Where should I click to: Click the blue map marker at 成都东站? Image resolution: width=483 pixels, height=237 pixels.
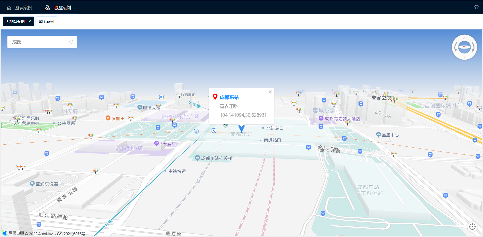[242, 128]
